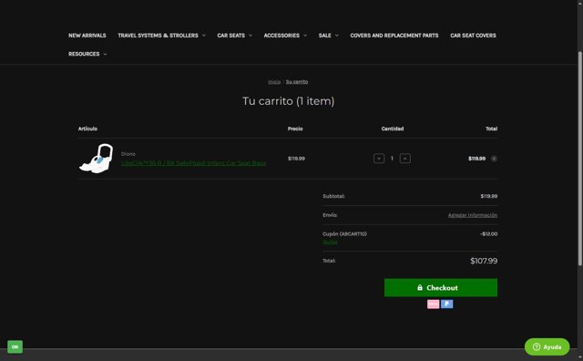Click the Cantidad column header

click(393, 129)
